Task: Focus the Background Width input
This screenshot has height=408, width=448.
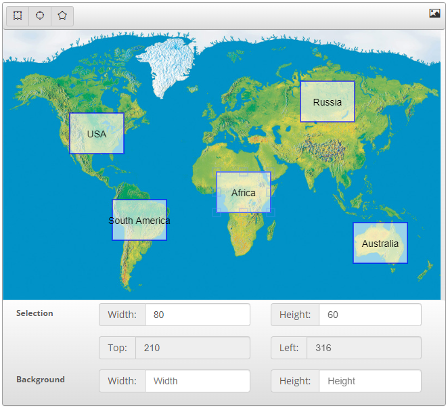Action: pyautogui.click(x=197, y=381)
